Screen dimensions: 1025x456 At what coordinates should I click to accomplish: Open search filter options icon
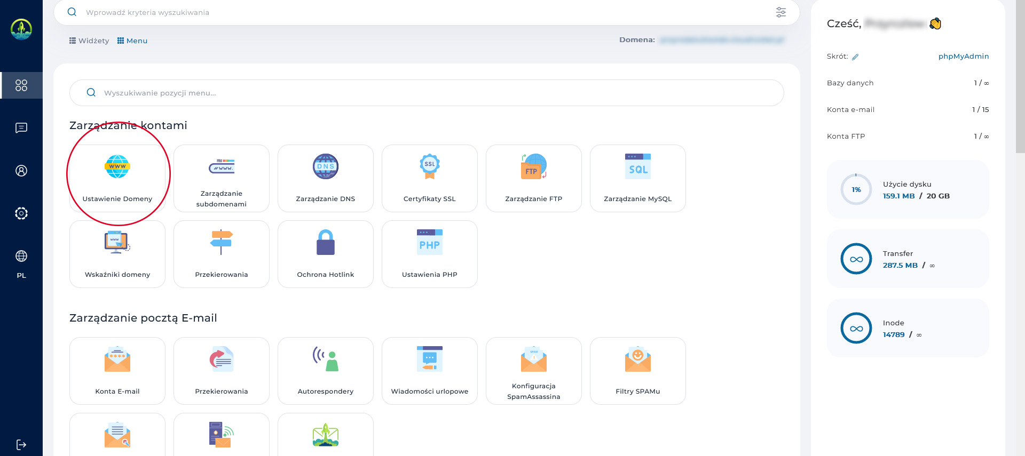point(780,12)
